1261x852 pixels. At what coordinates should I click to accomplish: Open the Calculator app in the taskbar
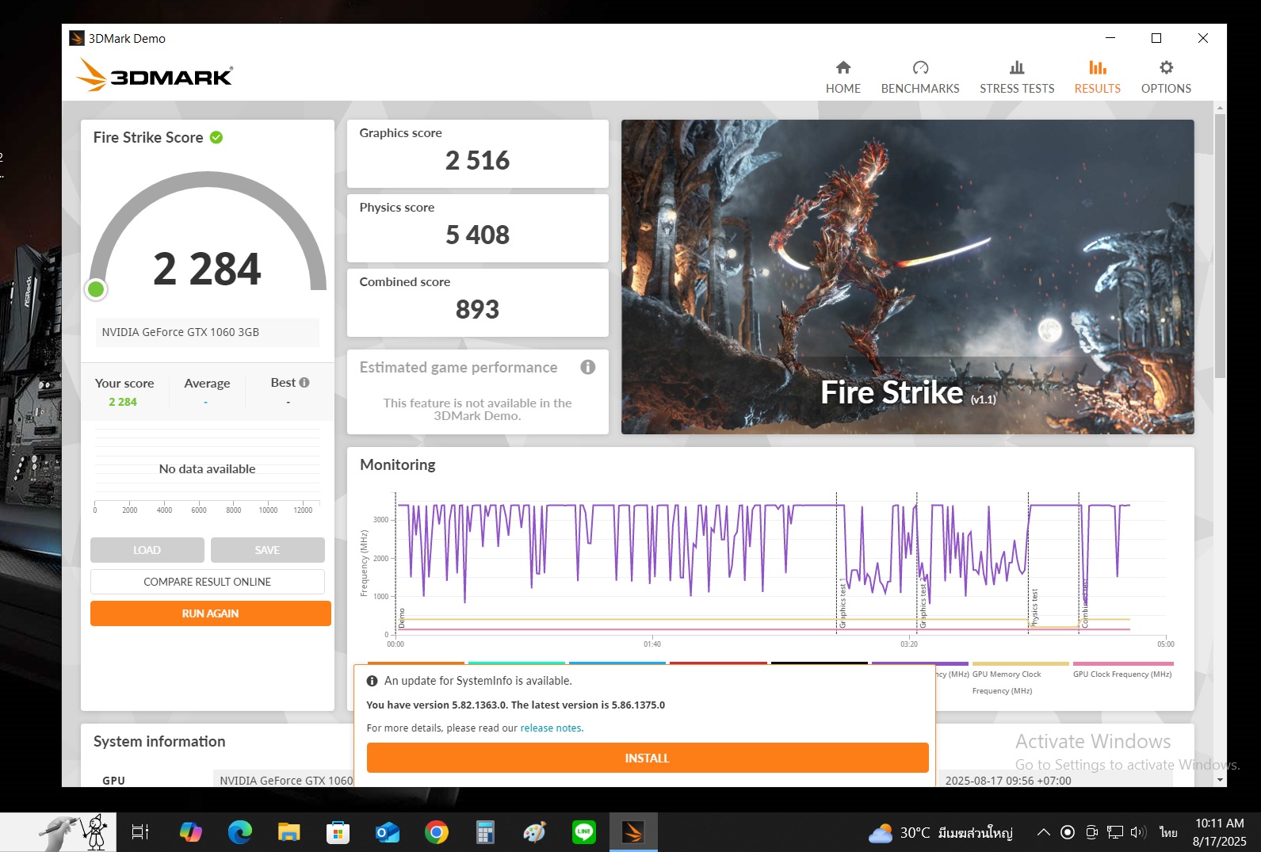point(485,832)
